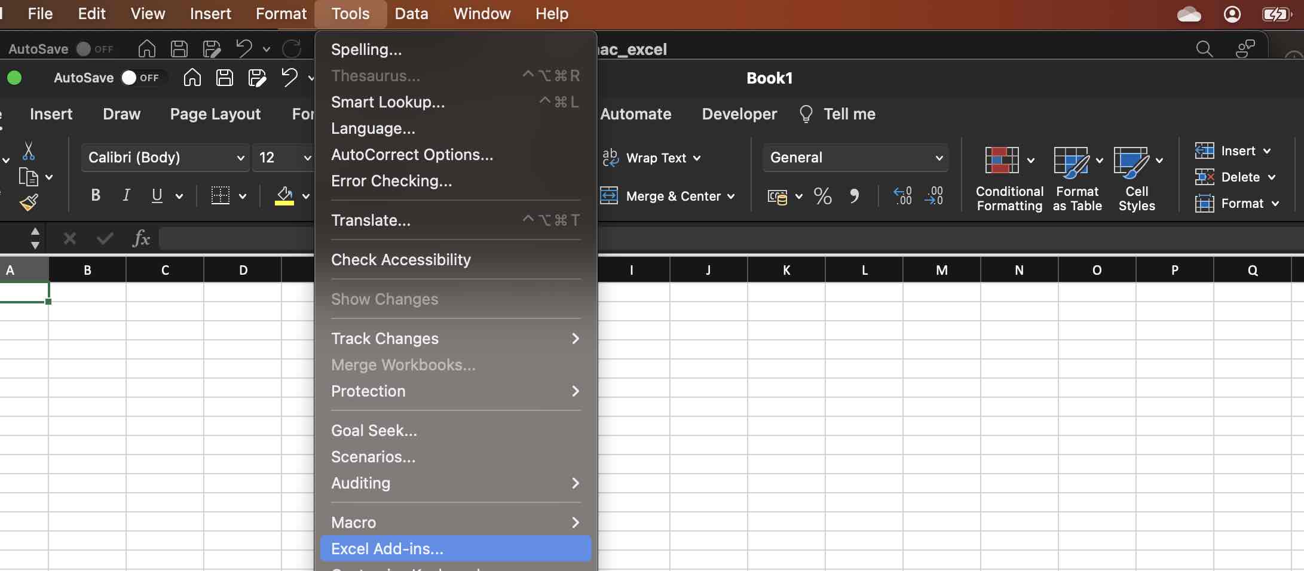Increase decimal places
The height and width of the screenshot is (571, 1304).
point(903,196)
